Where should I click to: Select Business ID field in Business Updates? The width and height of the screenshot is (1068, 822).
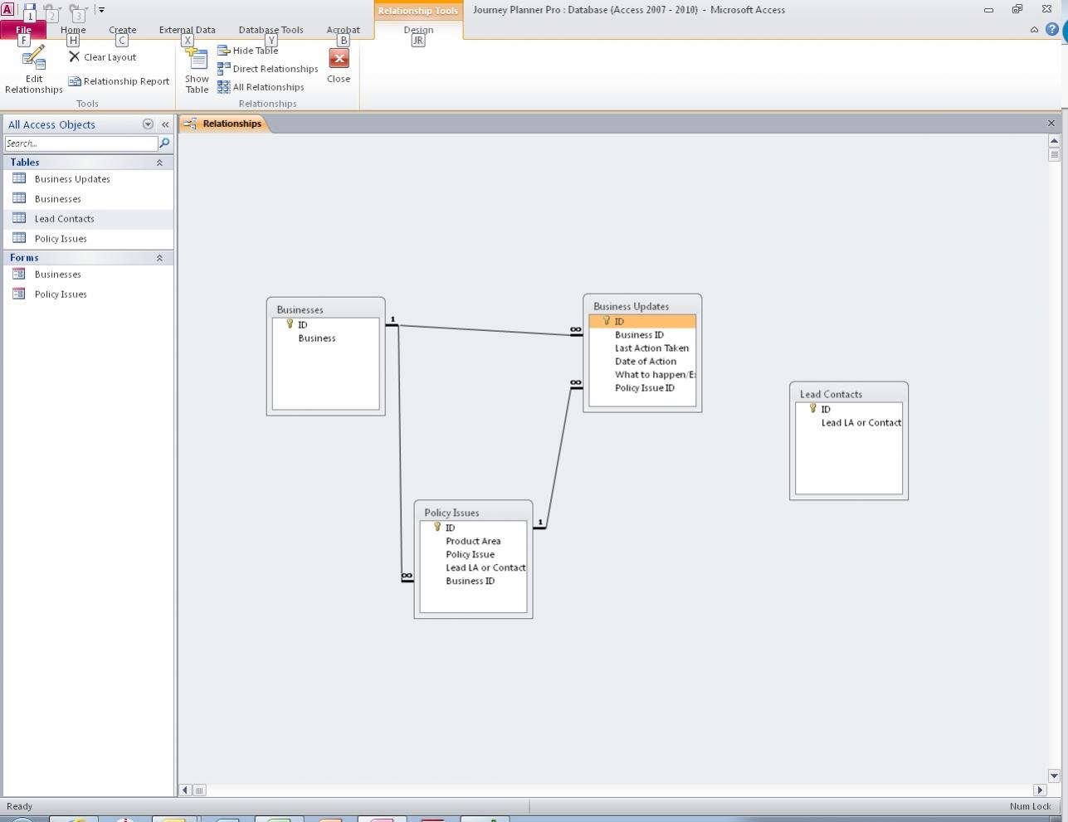click(x=639, y=335)
